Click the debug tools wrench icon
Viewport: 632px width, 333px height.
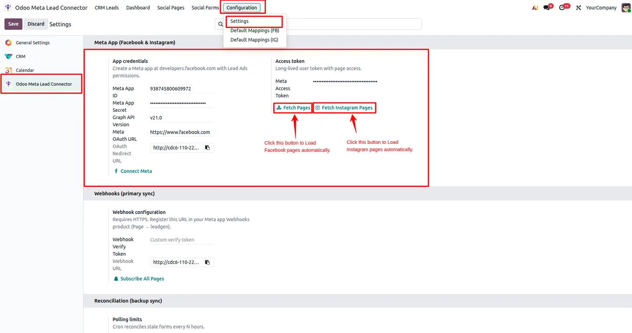(578, 7)
